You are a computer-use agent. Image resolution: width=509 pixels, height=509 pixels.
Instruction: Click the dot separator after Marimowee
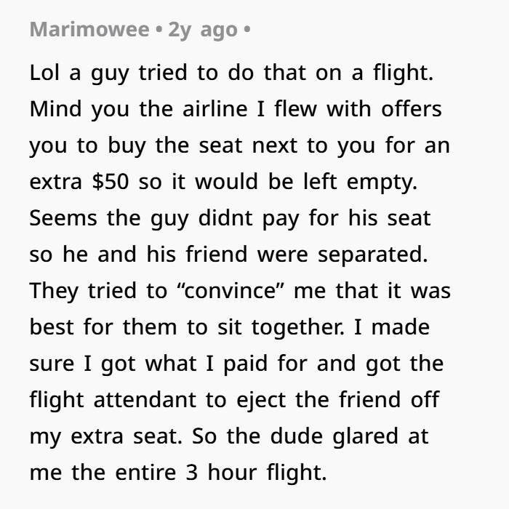159,30
